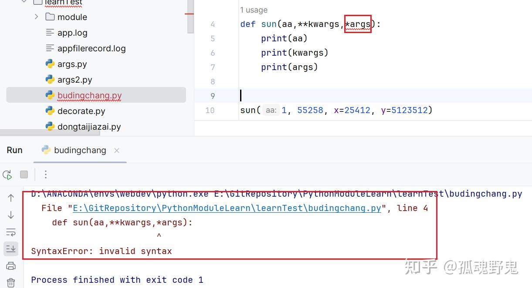The height and width of the screenshot is (288, 532).
Task: Stop the running process
Action: [24, 174]
